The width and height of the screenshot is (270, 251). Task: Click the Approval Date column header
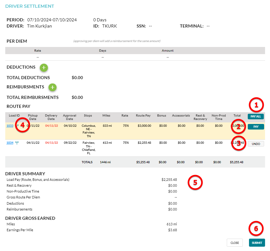click(70, 117)
